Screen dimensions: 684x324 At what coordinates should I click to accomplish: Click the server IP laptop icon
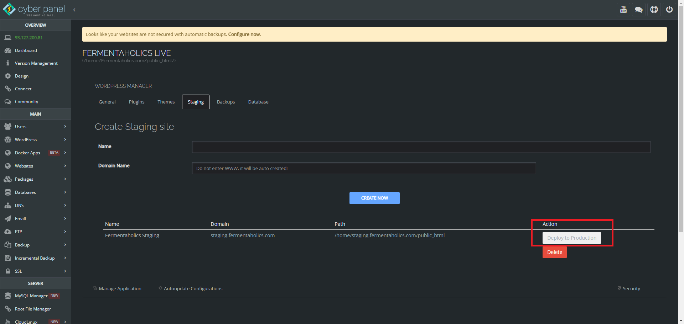[8, 37]
